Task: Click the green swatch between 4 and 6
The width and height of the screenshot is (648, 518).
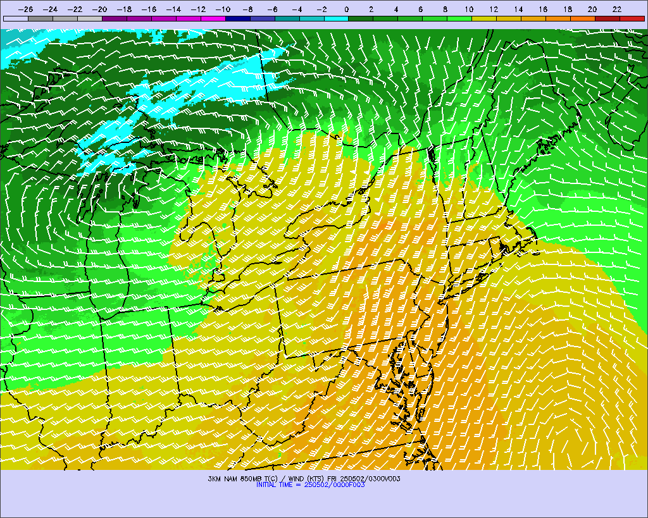Action: pyautogui.click(x=410, y=18)
